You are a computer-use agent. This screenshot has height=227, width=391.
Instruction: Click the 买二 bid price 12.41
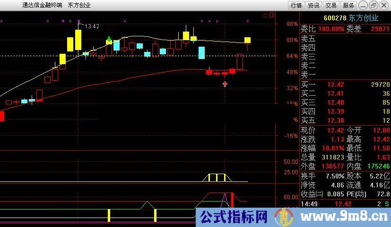(x=335, y=93)
